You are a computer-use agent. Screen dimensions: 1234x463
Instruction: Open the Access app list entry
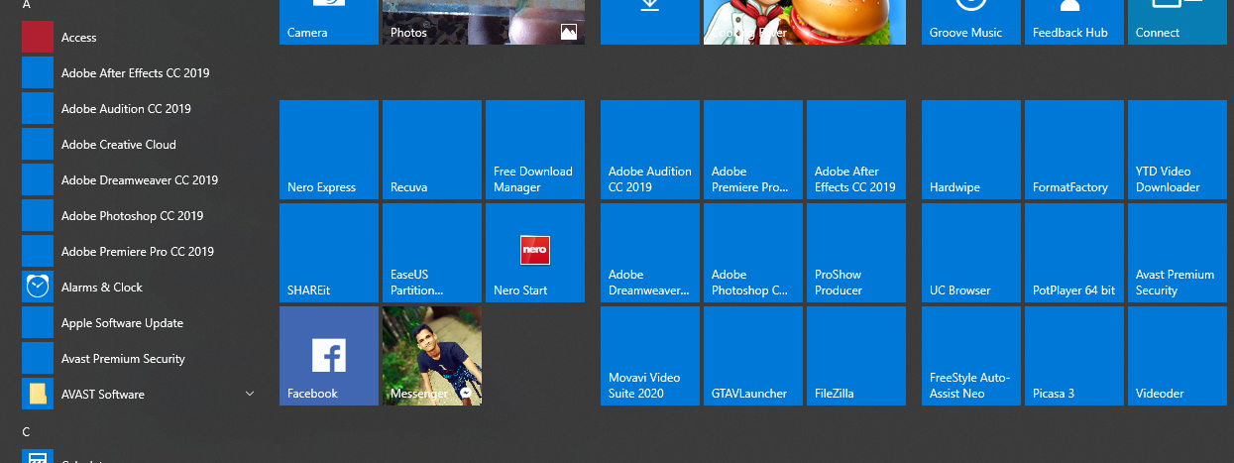pyautogui.click(x=139, y=38)
